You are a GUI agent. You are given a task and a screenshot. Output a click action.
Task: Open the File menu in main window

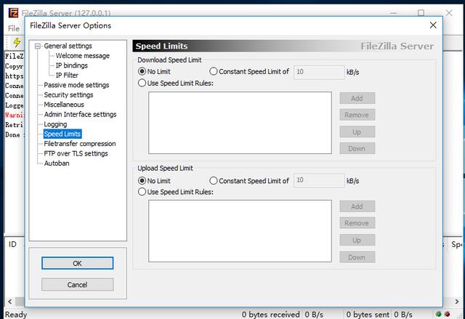(x=14, y=28)
